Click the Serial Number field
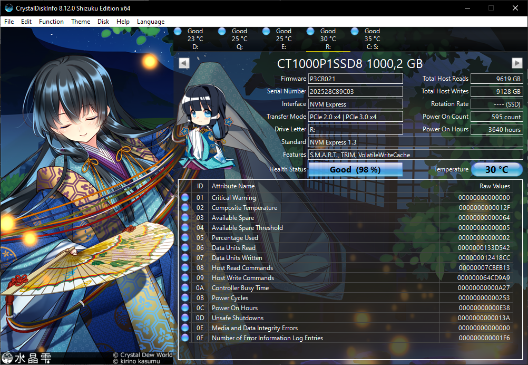Image resolution: width=528 pixels, height=365 pixels. pos(355,91)
